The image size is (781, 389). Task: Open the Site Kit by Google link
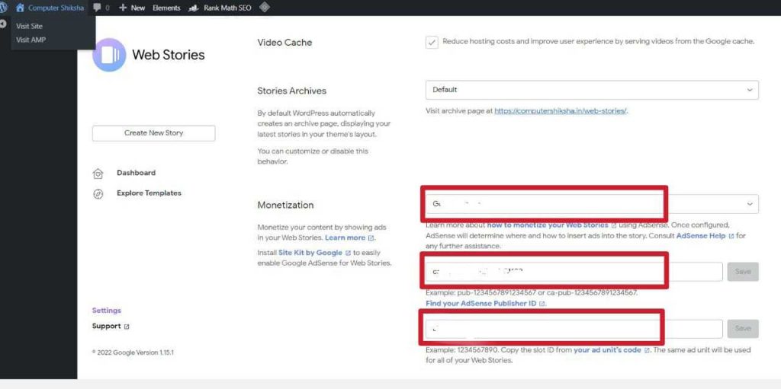pos(310,253)
